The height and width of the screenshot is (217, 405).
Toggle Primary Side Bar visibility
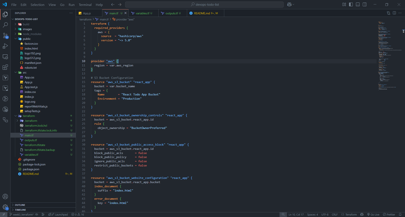click(x=351, y=5)
